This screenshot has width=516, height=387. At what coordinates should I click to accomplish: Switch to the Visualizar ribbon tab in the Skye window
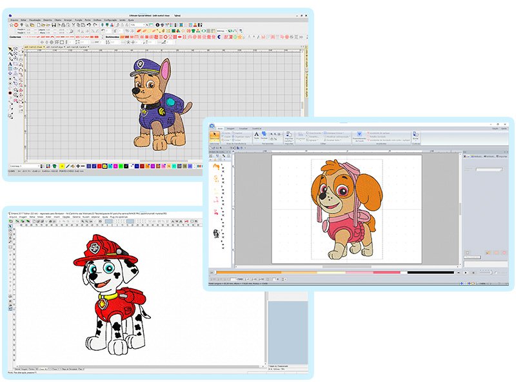pyautogui.click(x=243, y=128)
